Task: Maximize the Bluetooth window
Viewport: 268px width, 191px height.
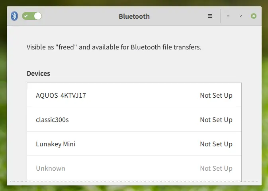Action: tap(241, 16)
